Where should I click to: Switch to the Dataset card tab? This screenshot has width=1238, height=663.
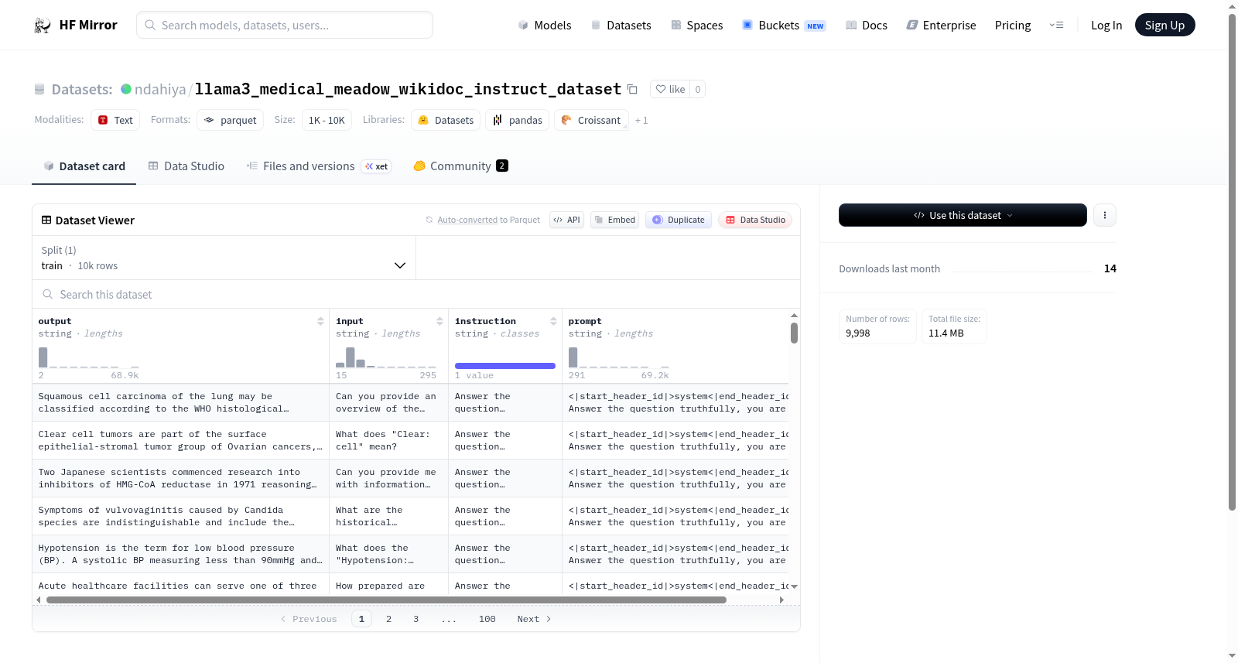pos(84,166)
